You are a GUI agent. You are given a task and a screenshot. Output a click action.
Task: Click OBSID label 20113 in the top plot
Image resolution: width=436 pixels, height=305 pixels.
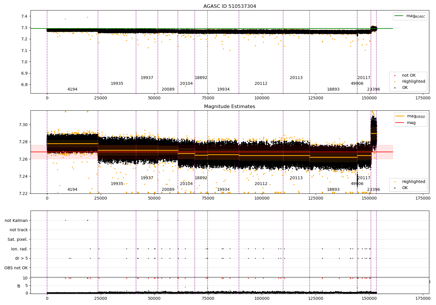(x=296, y=78)
